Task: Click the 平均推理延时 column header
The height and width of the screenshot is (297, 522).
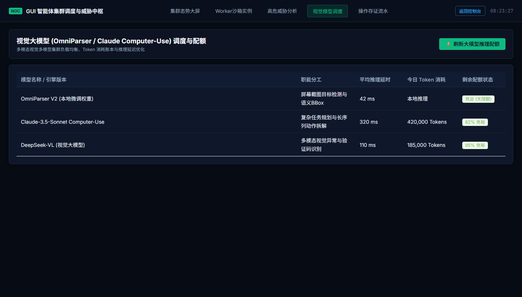Action: (x=375, y=80)
